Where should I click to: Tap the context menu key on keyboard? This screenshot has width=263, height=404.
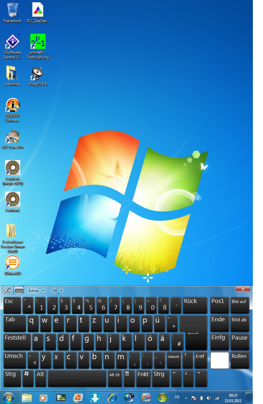tap(129, 379)
